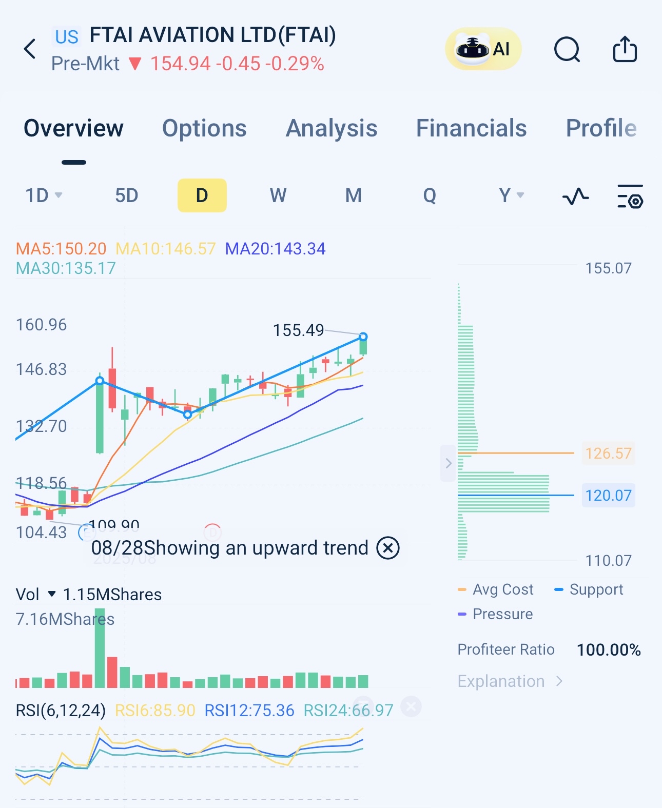Tap the share icon
This screenshot has width=662, height=808.
pos(625,50)
